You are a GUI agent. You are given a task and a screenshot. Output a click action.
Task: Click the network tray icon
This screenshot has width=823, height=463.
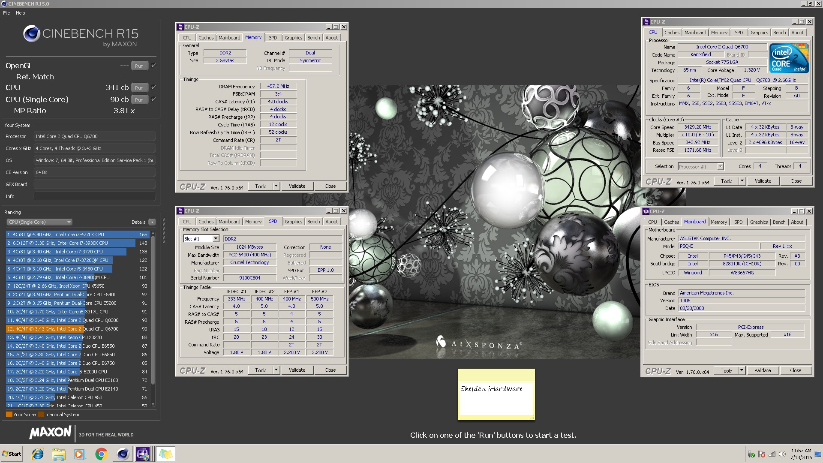pos(772,454)
